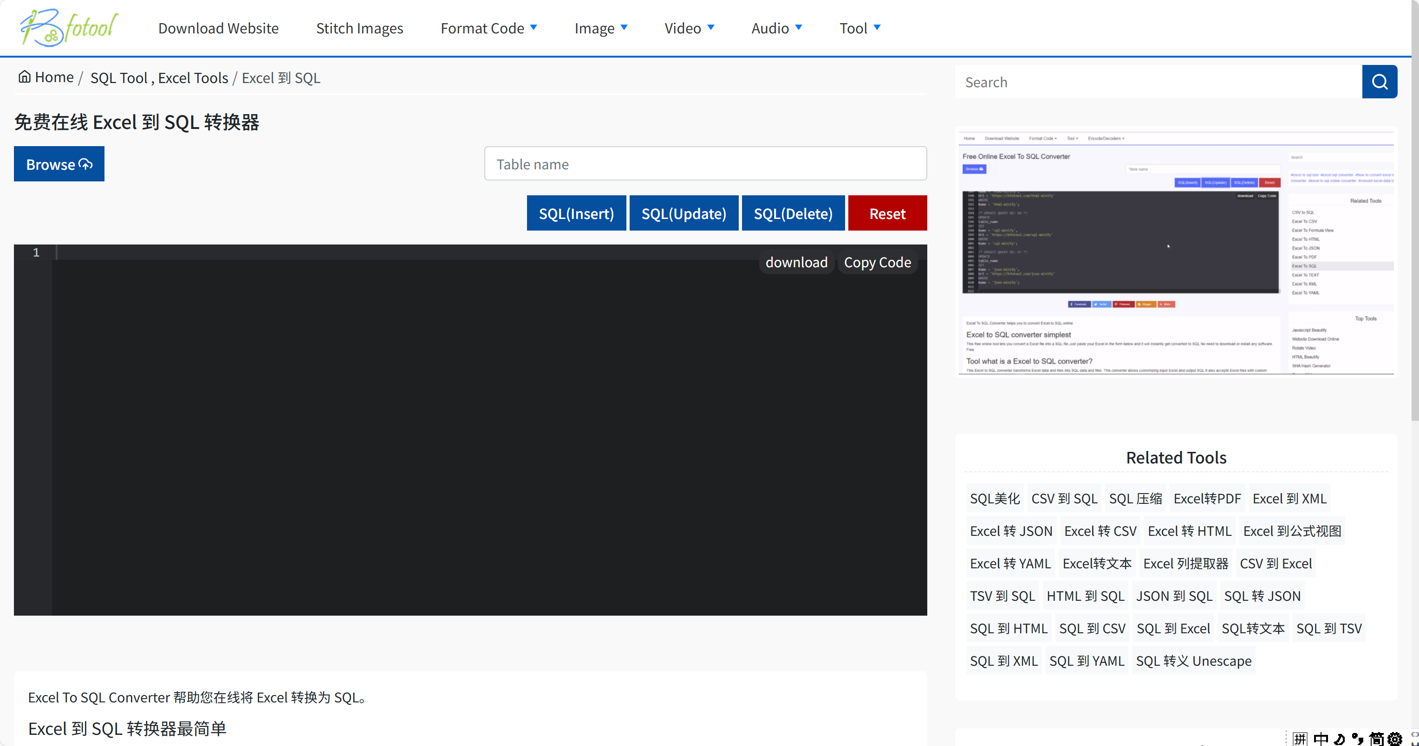
Task: Toggle 简 simplified/traditional character mode
Action: point(1376,739)
